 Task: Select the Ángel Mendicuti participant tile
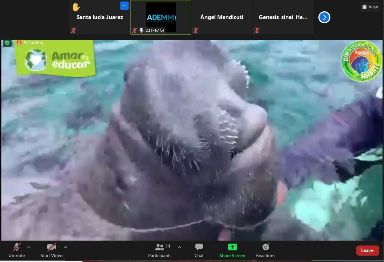[x=222, y=17]
